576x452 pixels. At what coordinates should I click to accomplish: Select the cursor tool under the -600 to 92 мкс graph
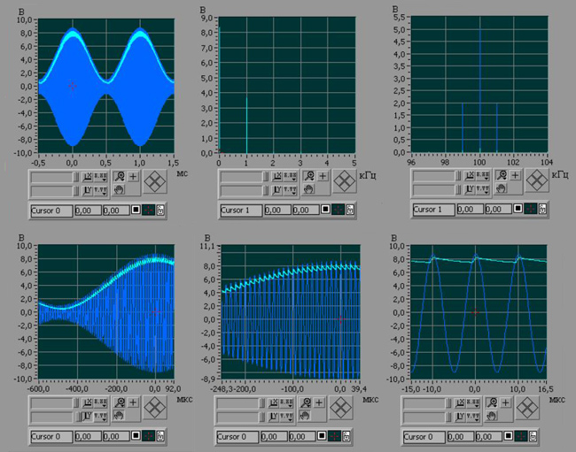coord(133,402)
